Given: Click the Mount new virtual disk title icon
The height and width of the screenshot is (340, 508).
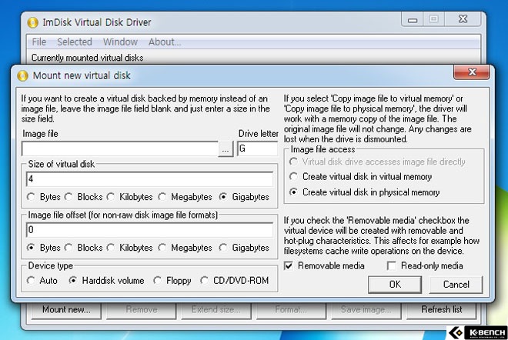Looking at the screenshot, I should coord(22,75).
